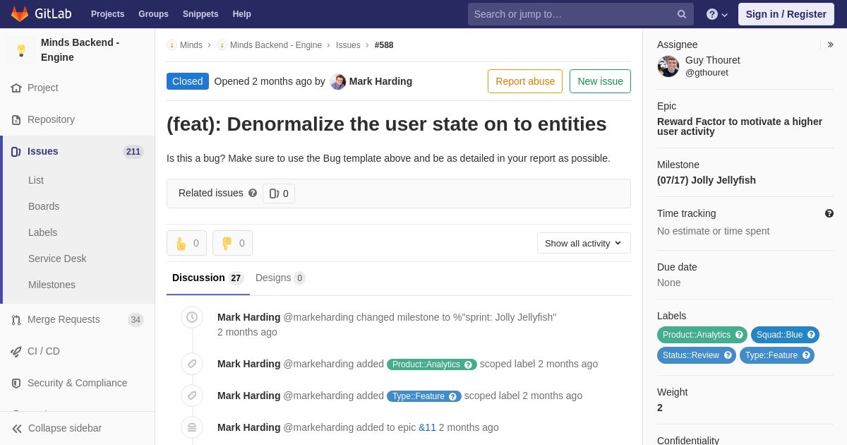
Task: Open the Issues breadcrumb link
Action: pyautogui.click(x=348, y=45)
